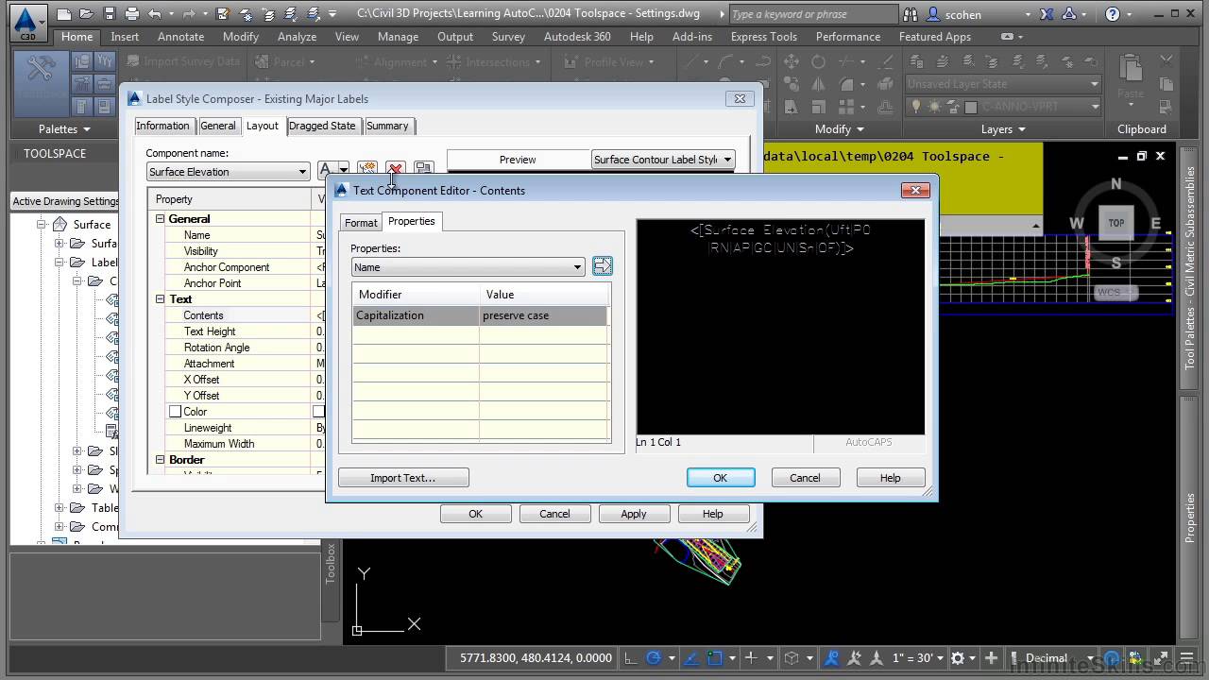Open the Unsaved Layer State dropdown
This screenshot has height=680, width=1209.
point(1003,83)
